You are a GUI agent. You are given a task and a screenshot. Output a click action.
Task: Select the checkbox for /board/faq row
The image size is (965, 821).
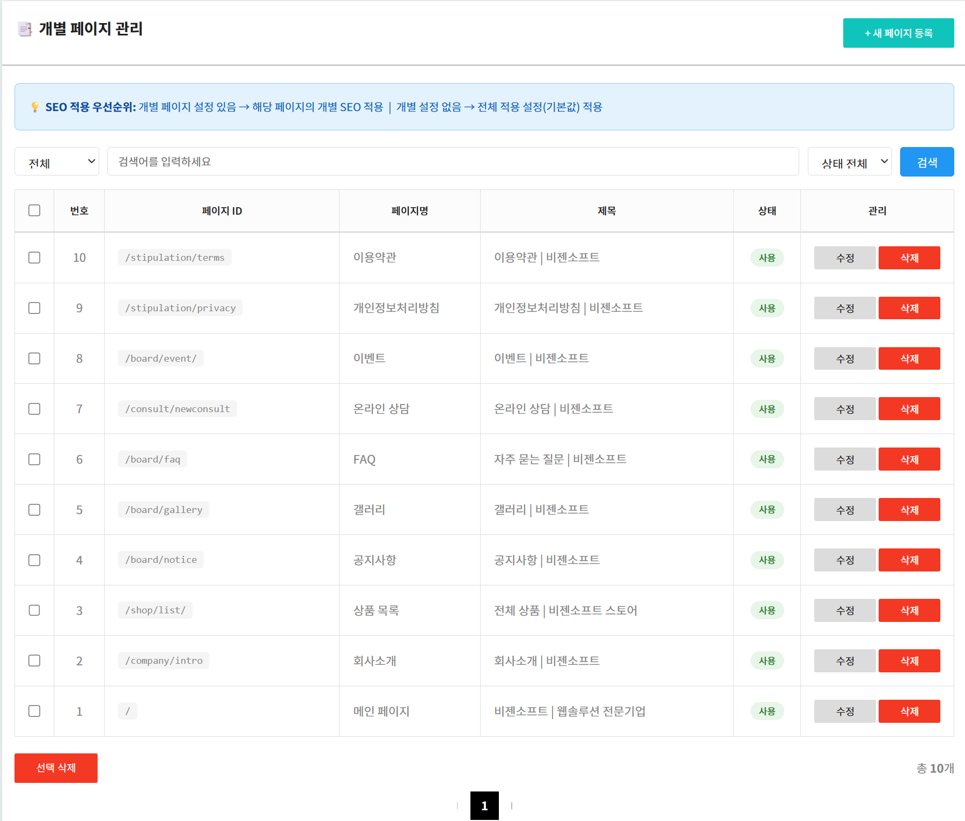click(34, 459)
